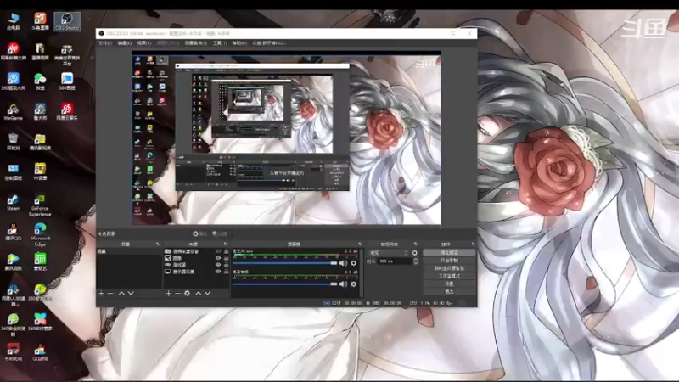The width and height of the screenshot is (679, 382).
Task: Open 工具 menu in OBS
Action: click(x=220, y=43)
